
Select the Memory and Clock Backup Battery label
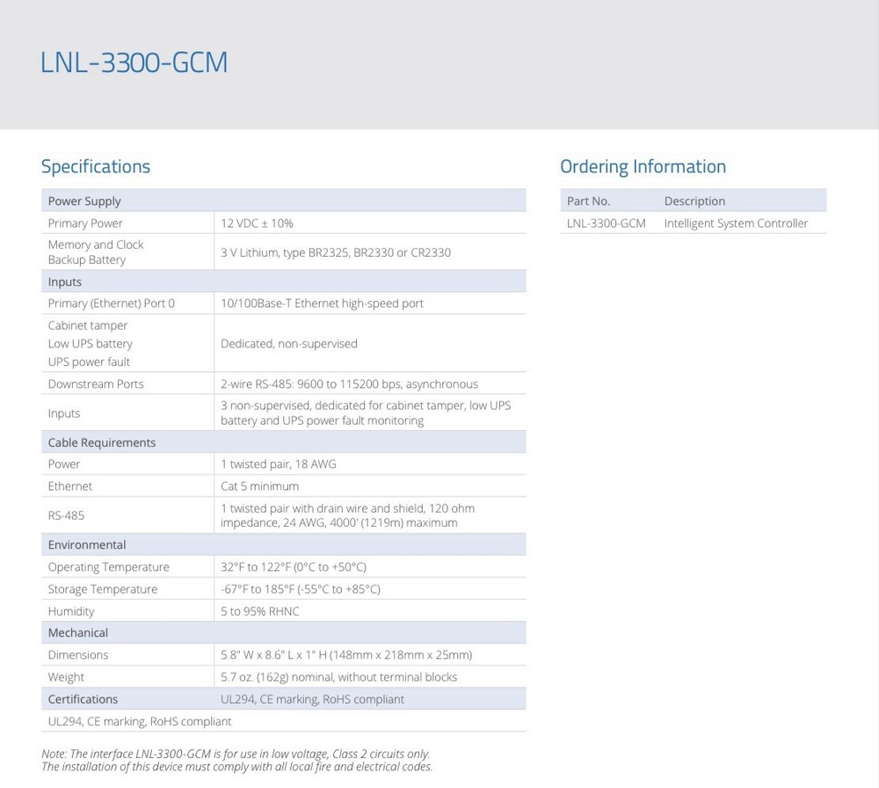[x=95, y=252]
